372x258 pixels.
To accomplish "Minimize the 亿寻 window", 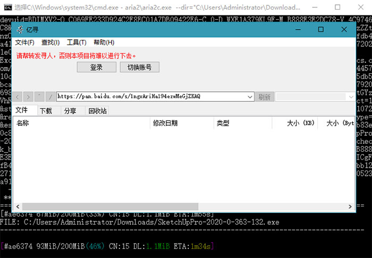I will point(298,29).
